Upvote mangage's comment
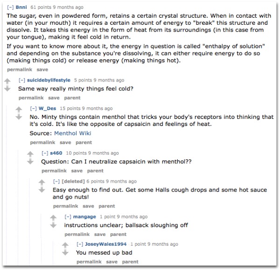280x270 pixels. click(53, 218)
